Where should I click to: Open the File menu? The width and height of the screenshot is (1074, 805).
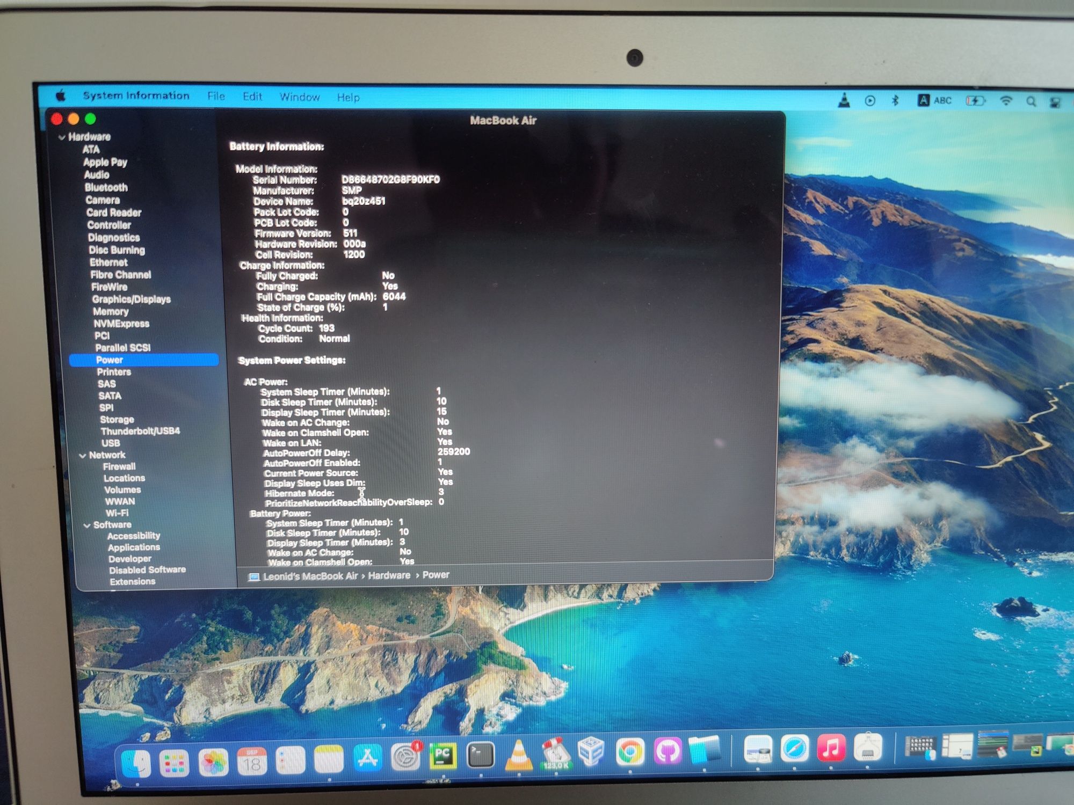point(216,96)
